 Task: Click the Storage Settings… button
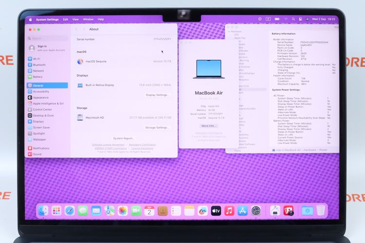(x=157, y=127)
